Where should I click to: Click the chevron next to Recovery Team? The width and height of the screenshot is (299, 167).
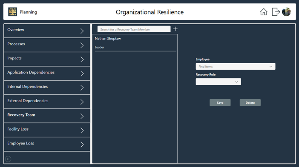[82, 116]
